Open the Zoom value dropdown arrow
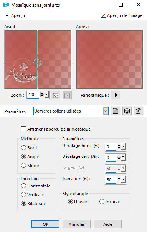 click(47, 94)
